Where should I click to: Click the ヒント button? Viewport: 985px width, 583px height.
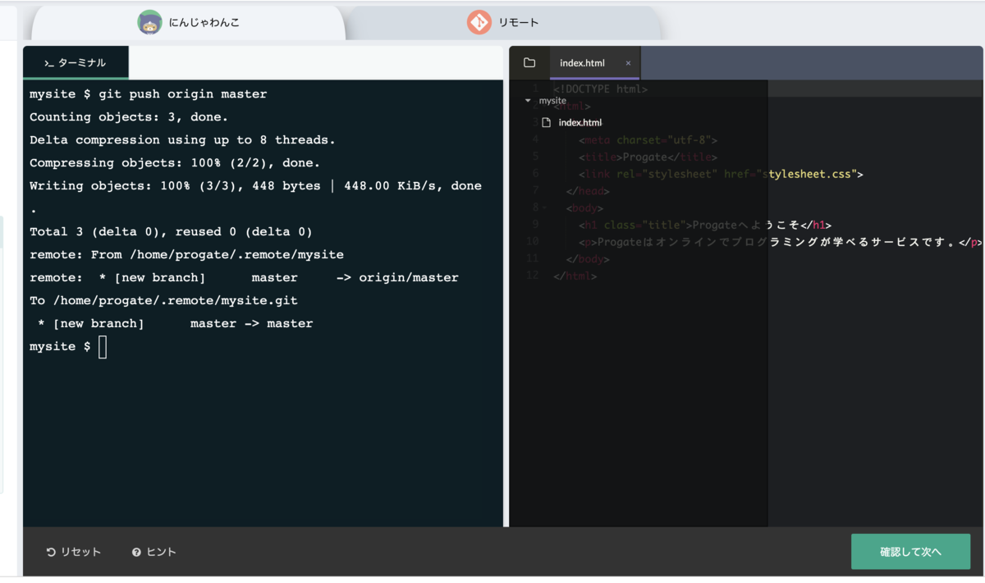click(154, 553)
